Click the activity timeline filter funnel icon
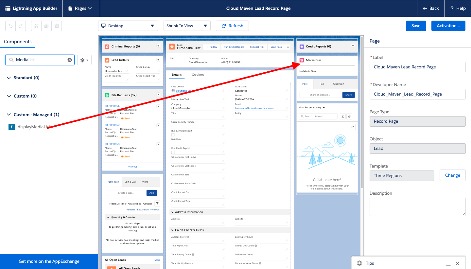Viewport: 471px width, 269px height. click(x=157, y=203)
